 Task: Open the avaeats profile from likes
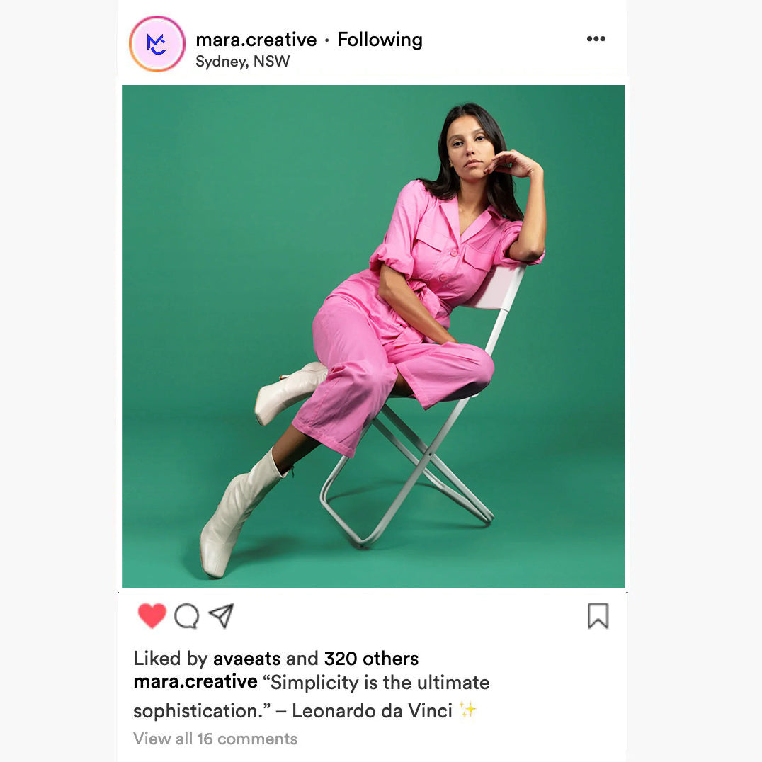(x=247, y=659)
